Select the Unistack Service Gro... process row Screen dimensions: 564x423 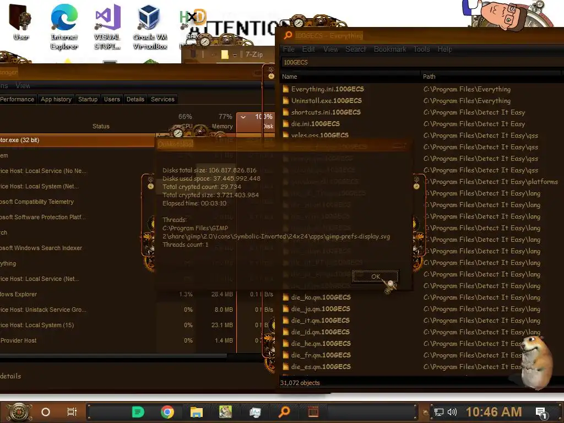point(78,310)
